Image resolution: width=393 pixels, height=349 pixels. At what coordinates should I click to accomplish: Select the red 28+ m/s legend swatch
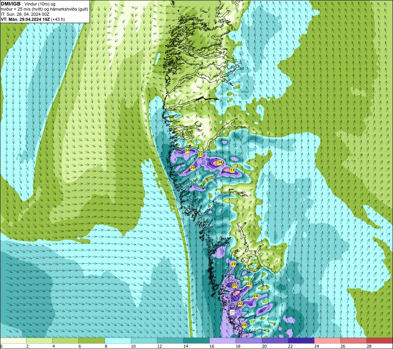[380, 341]
